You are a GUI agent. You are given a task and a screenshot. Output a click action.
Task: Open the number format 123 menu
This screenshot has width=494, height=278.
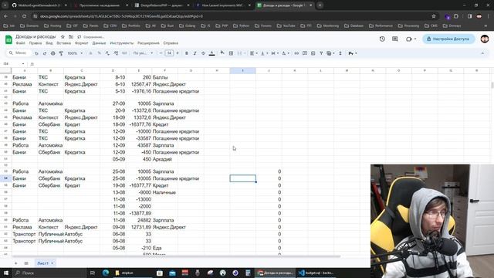point(124,53)
